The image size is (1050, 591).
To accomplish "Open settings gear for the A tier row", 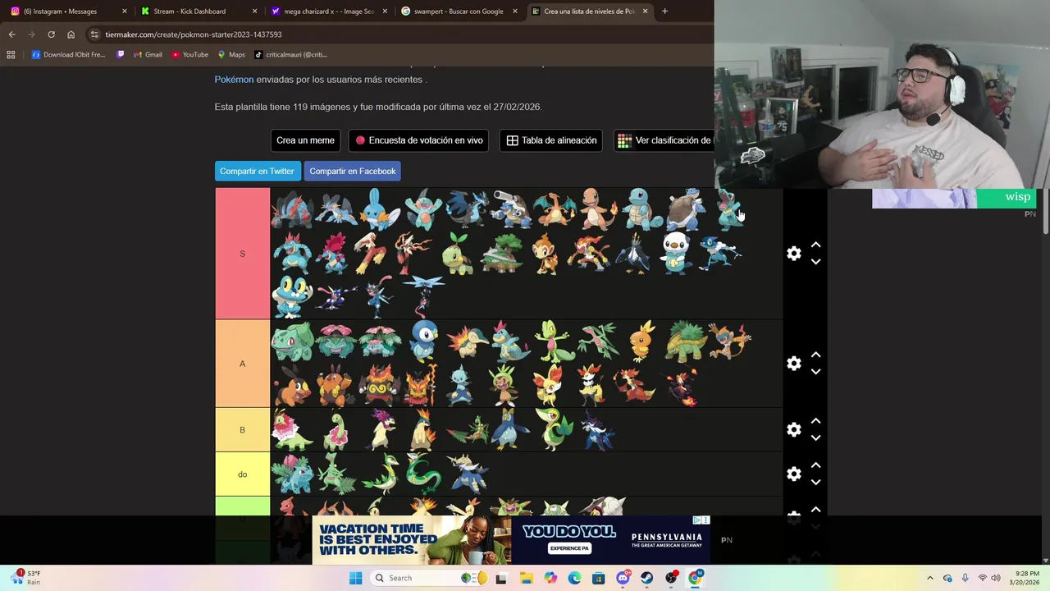I will (793, 364).
